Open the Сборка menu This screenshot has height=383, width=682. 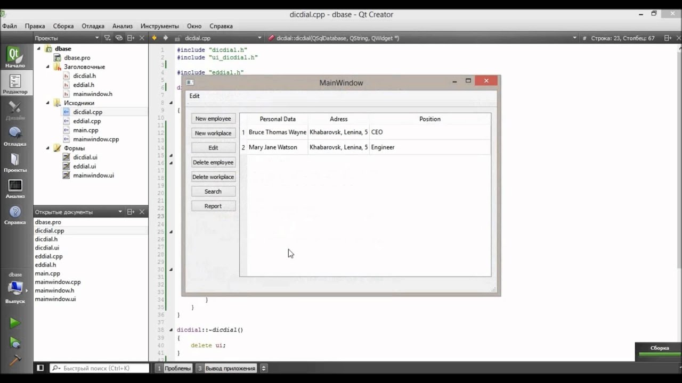63,26
